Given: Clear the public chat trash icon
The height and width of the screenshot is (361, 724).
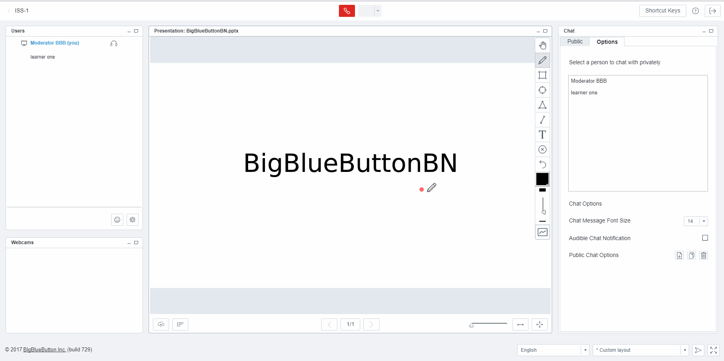Looking at the screenshot, I should click(704, 255).
